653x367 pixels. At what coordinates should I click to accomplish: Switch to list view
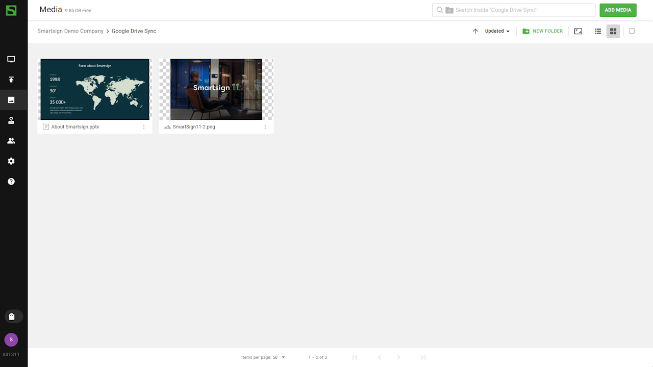pyautogui.click(x=598, y=31)
